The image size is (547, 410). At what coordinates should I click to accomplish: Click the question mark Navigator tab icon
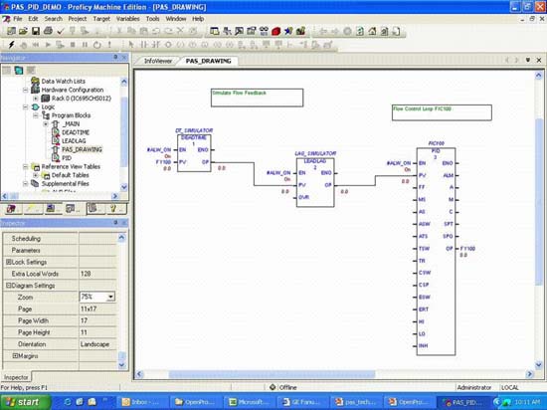point(113,209)
